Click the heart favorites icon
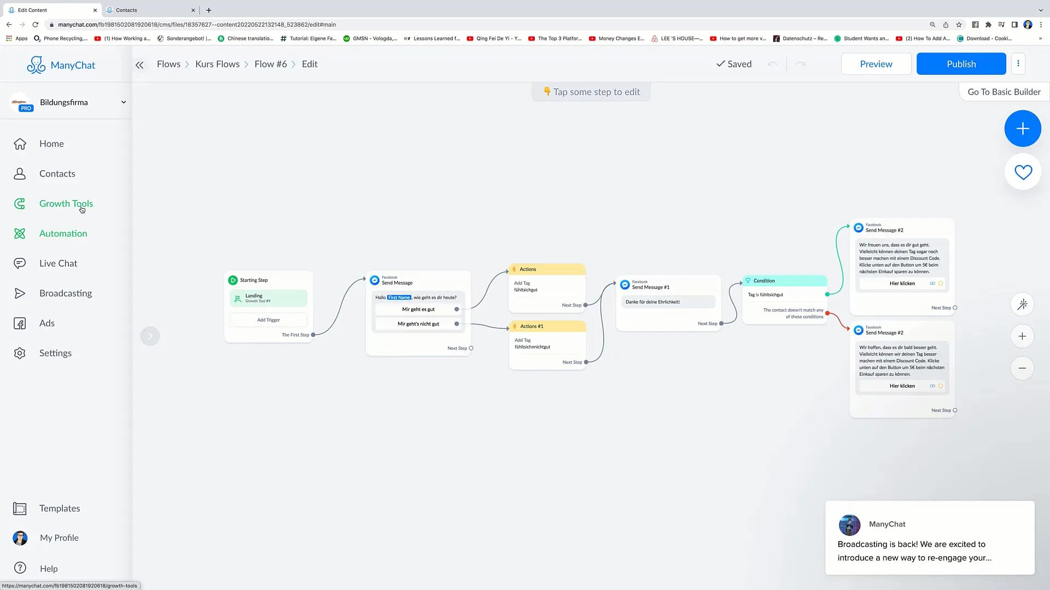The image size is (1050, 590). point(1023,172)
